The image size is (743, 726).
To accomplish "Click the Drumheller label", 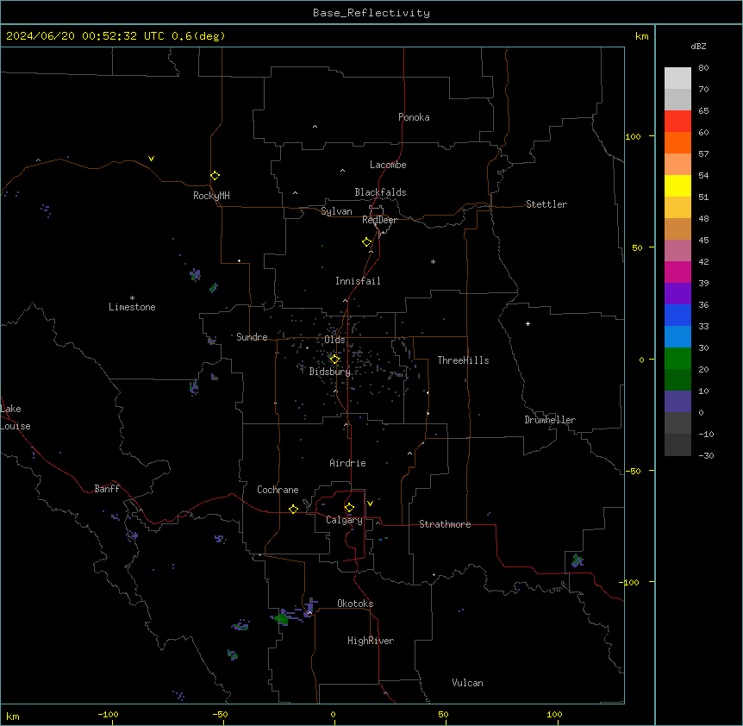I will tap(550, 420).
